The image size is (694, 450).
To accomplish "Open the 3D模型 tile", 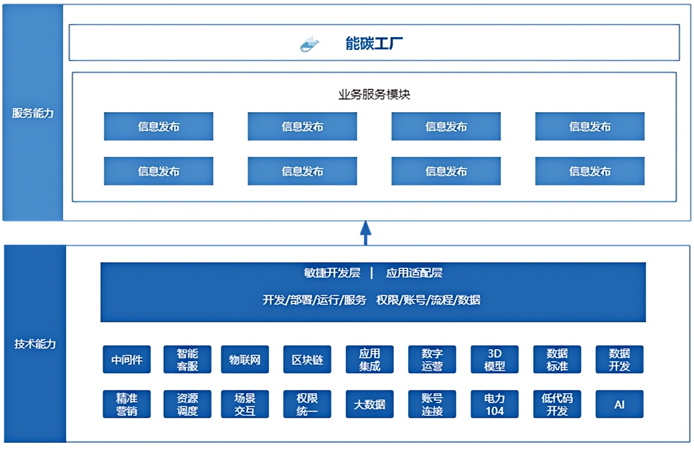I will point(495,360).
